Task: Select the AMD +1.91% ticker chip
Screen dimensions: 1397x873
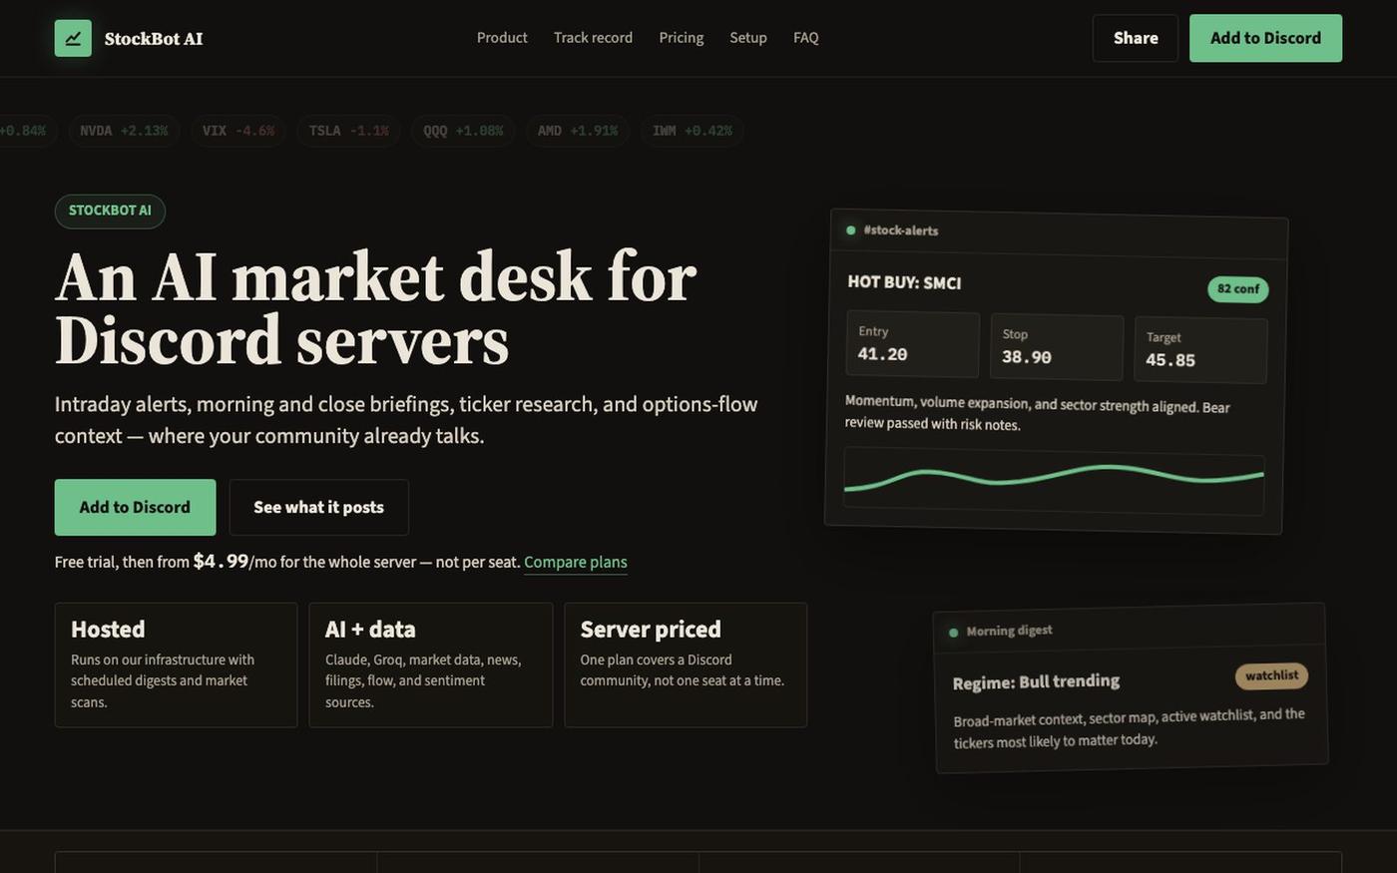Action: tap(578, 131)
